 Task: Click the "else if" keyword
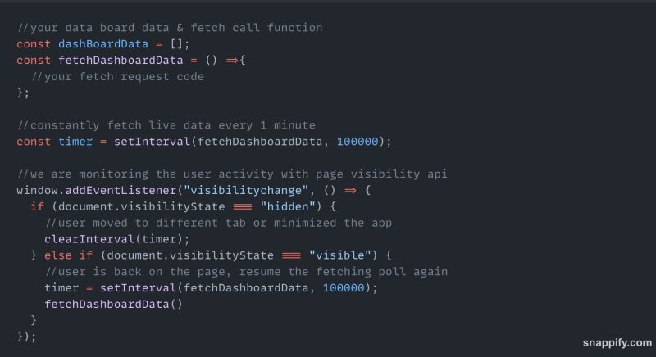(68, 255)
